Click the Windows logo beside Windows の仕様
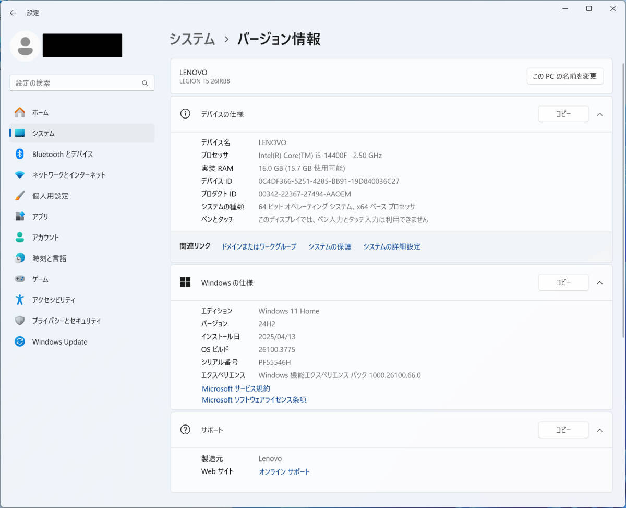This screenshot has width=626, height=508. pos(185,282)
